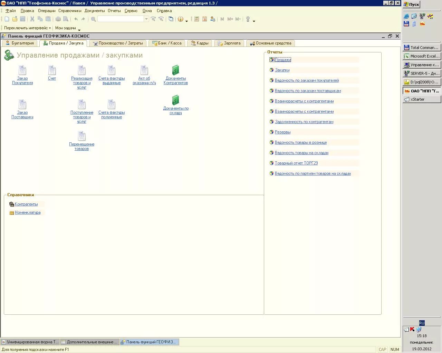Image resolution: width=442 pixels, height=353 pixels.
Task: Click into the toolbar search input field
Action: pos(121,19)
